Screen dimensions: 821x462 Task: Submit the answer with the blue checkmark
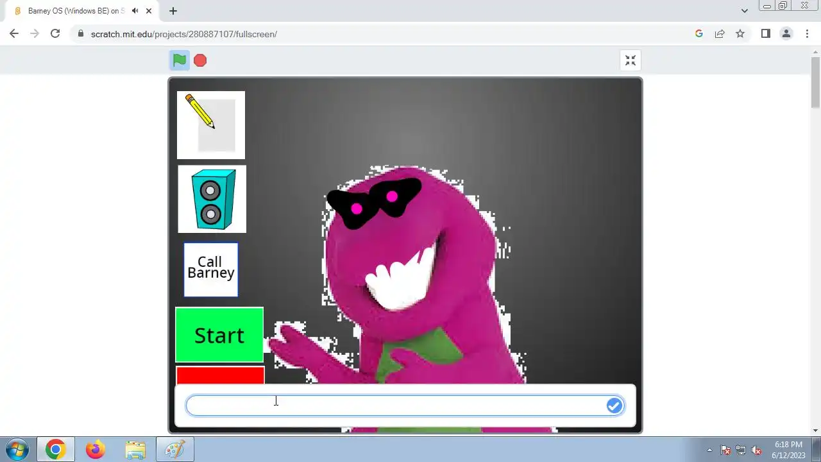[x=614, y=406]
